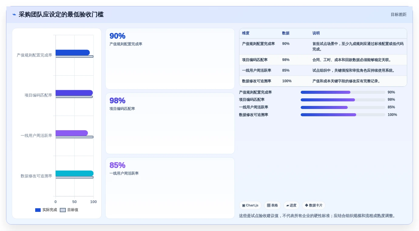
Task: Click the chart axis label 项目编码匹配率
Action: tap(38, 95)
